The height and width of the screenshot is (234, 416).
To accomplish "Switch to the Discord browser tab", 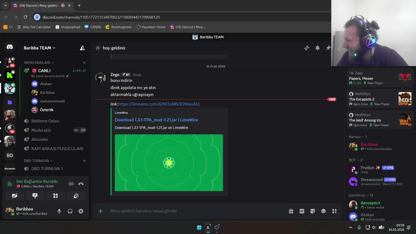I will click(x=42, y=6).
